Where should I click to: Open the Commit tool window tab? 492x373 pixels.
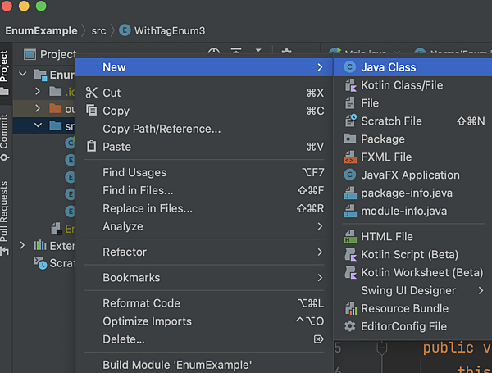4,136
